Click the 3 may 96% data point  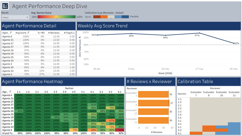[x=131, y=33]
